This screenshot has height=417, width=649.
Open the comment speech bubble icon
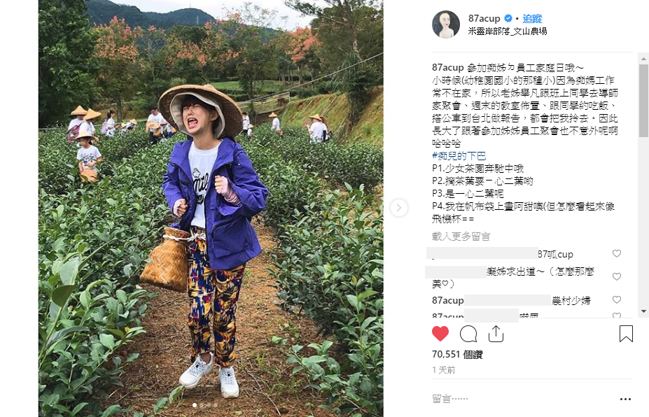click(468, 334)
